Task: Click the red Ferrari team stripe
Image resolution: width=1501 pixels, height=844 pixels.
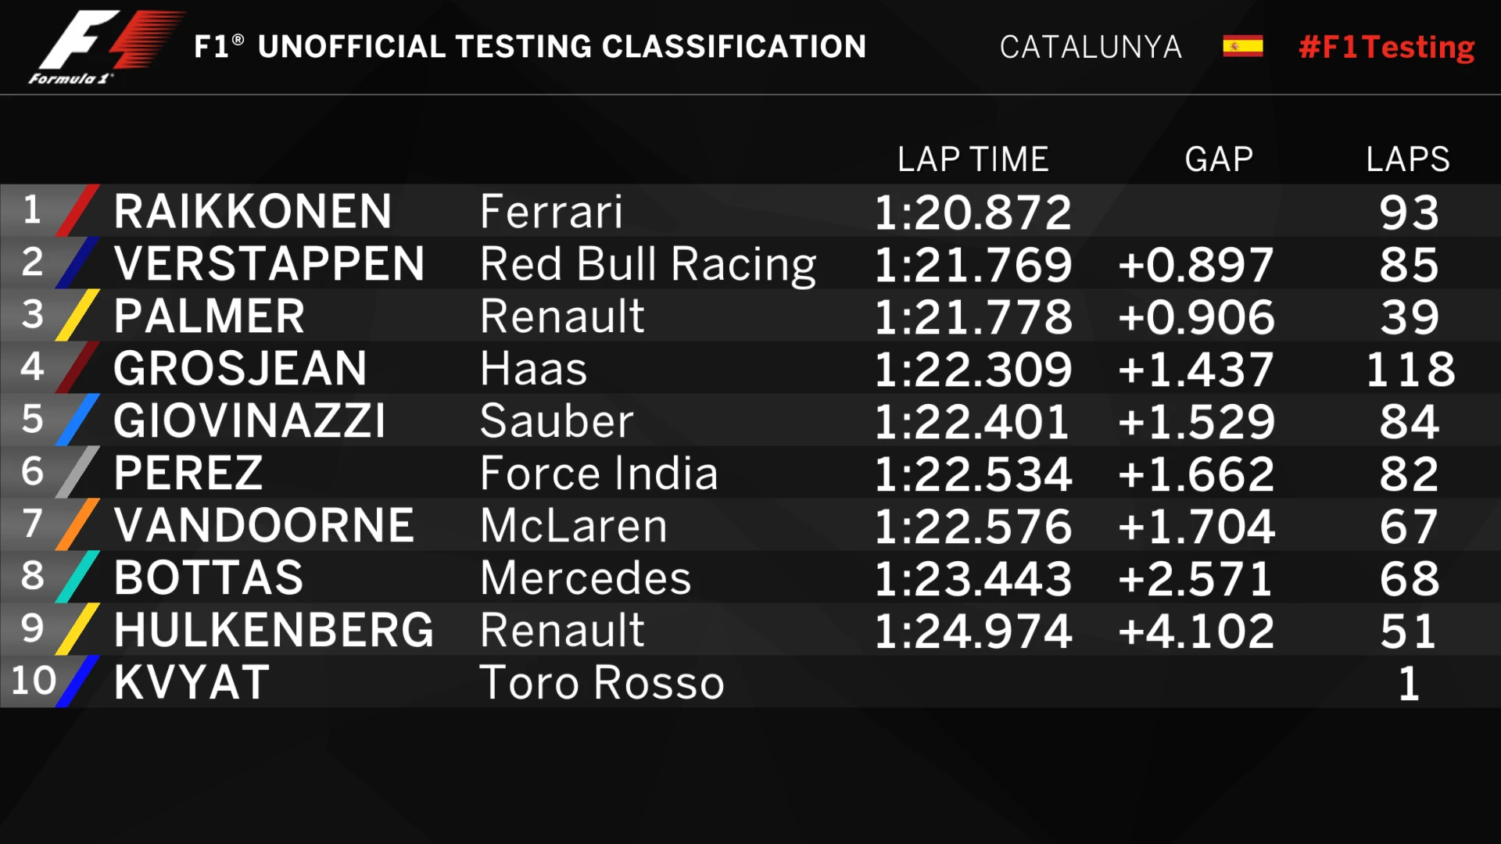Action: [x=78, y=210]
